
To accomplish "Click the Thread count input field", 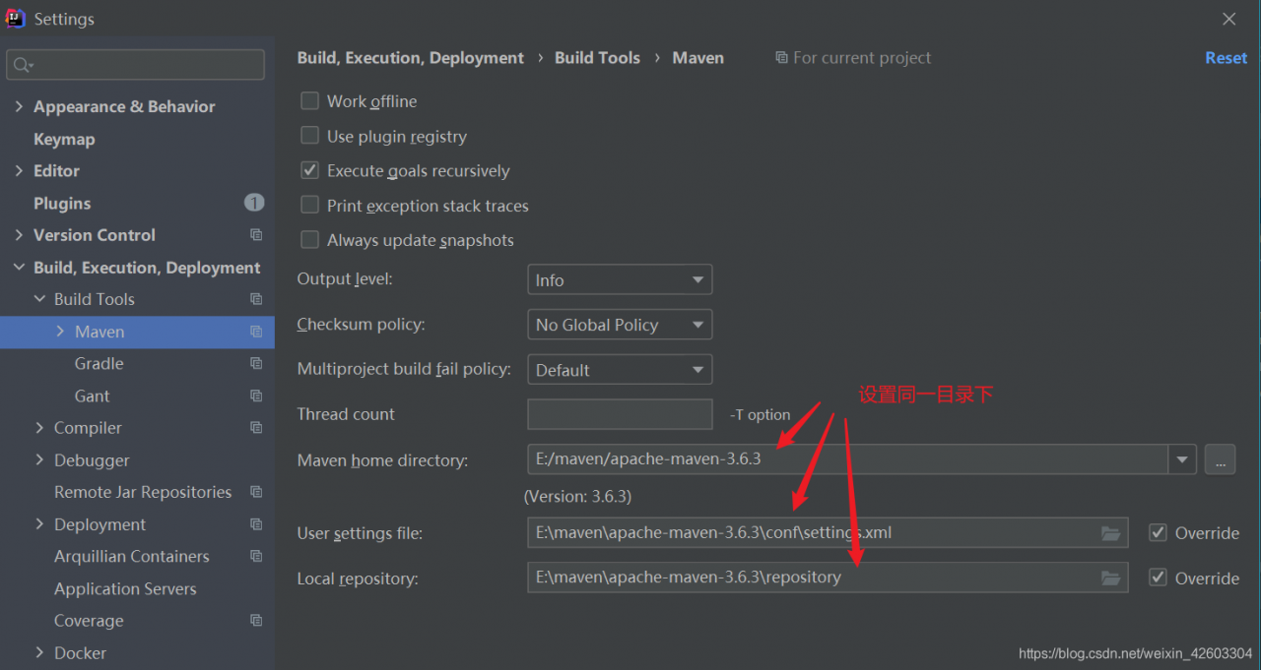I will point(620,414).
